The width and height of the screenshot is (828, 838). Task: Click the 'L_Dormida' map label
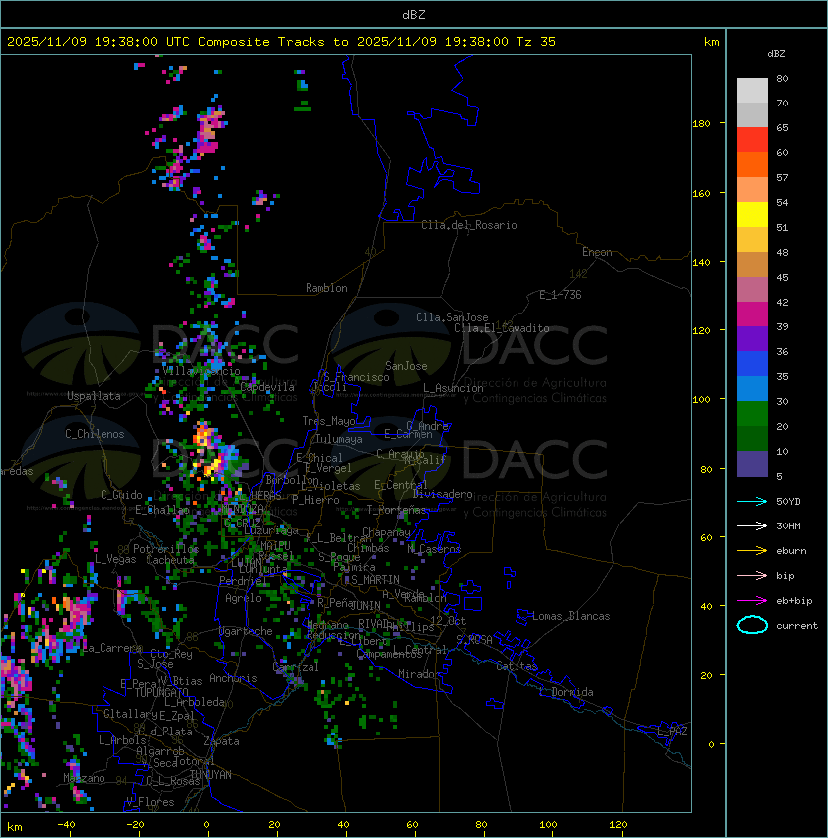click(x=566, y=692)
